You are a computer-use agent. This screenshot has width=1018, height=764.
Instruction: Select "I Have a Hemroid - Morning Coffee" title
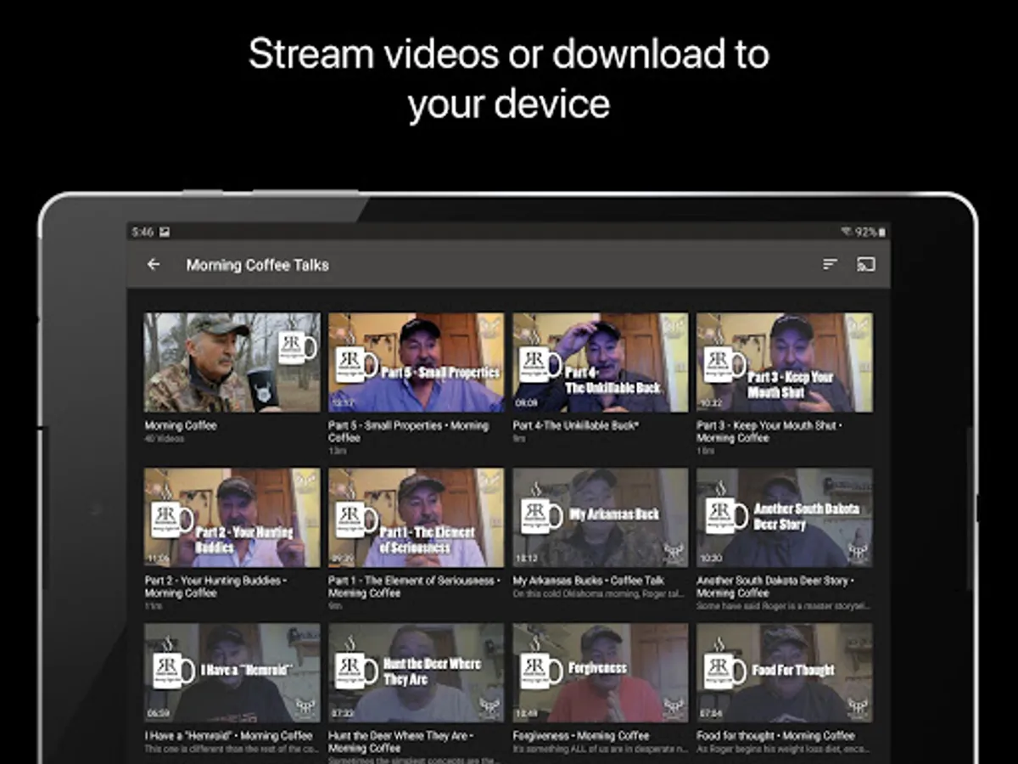point(228,736)
